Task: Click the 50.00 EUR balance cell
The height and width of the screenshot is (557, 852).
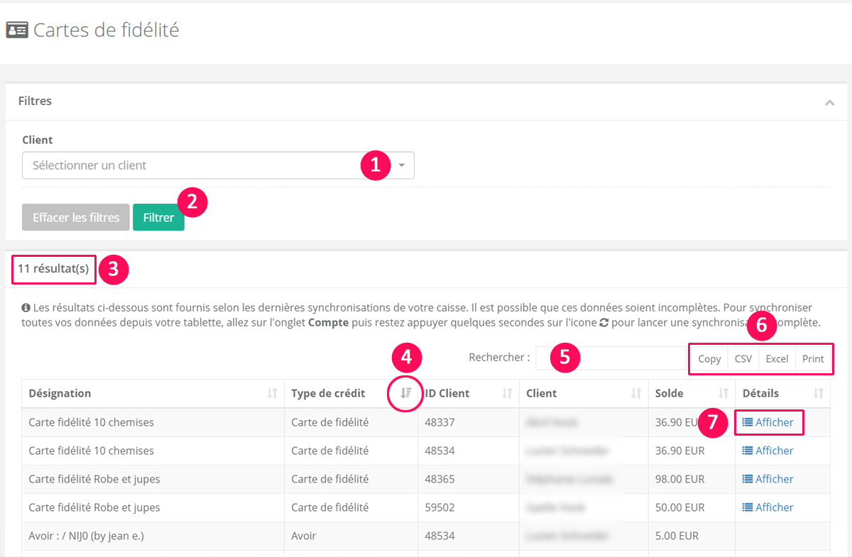Action: [692, 507]
